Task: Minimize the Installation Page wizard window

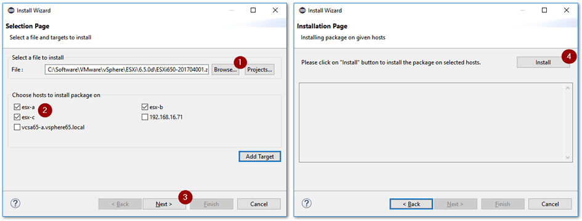Action: [522, 10]
